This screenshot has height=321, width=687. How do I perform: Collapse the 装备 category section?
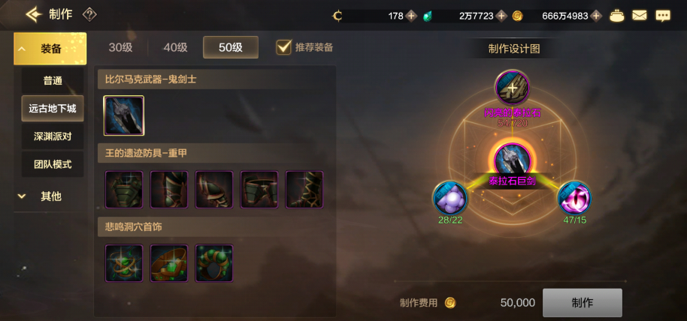point(50,49)
